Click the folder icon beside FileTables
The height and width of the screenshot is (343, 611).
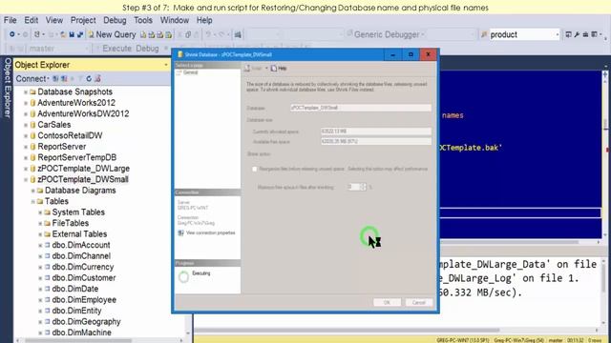coord(47,223)
